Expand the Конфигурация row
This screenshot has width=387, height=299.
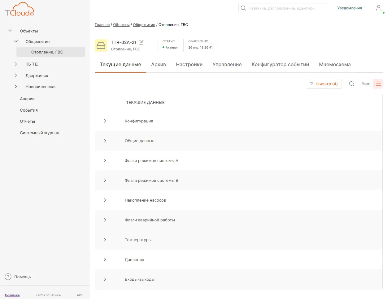click(x=105, y=121)
